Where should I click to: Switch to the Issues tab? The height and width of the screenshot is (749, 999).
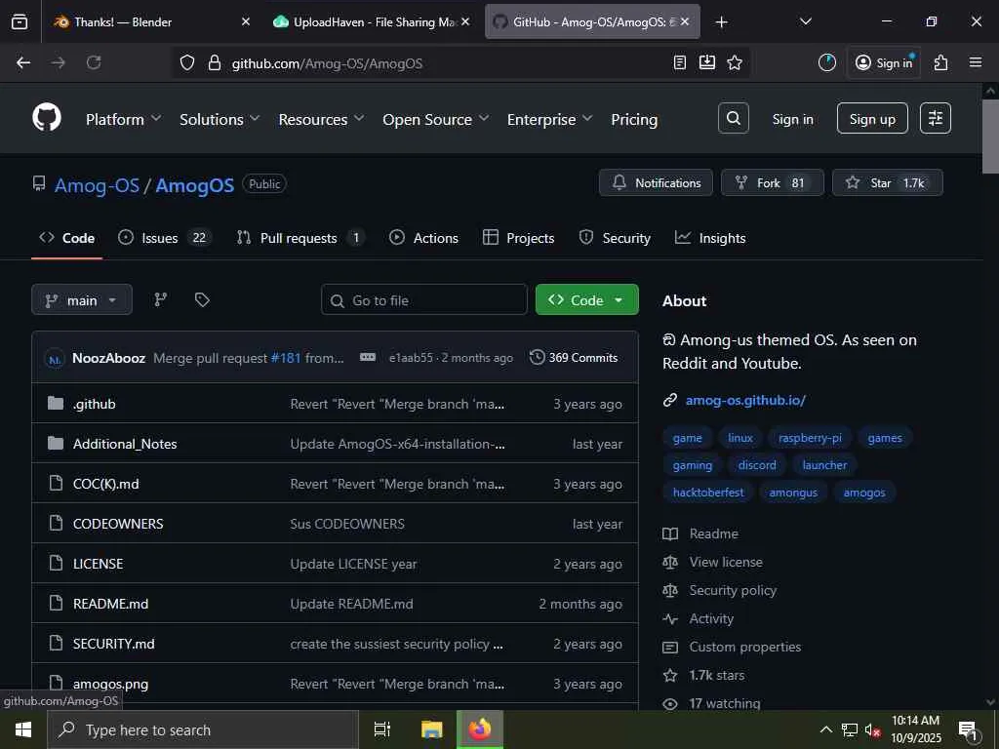pyautogui.click(x=164, y=238)
